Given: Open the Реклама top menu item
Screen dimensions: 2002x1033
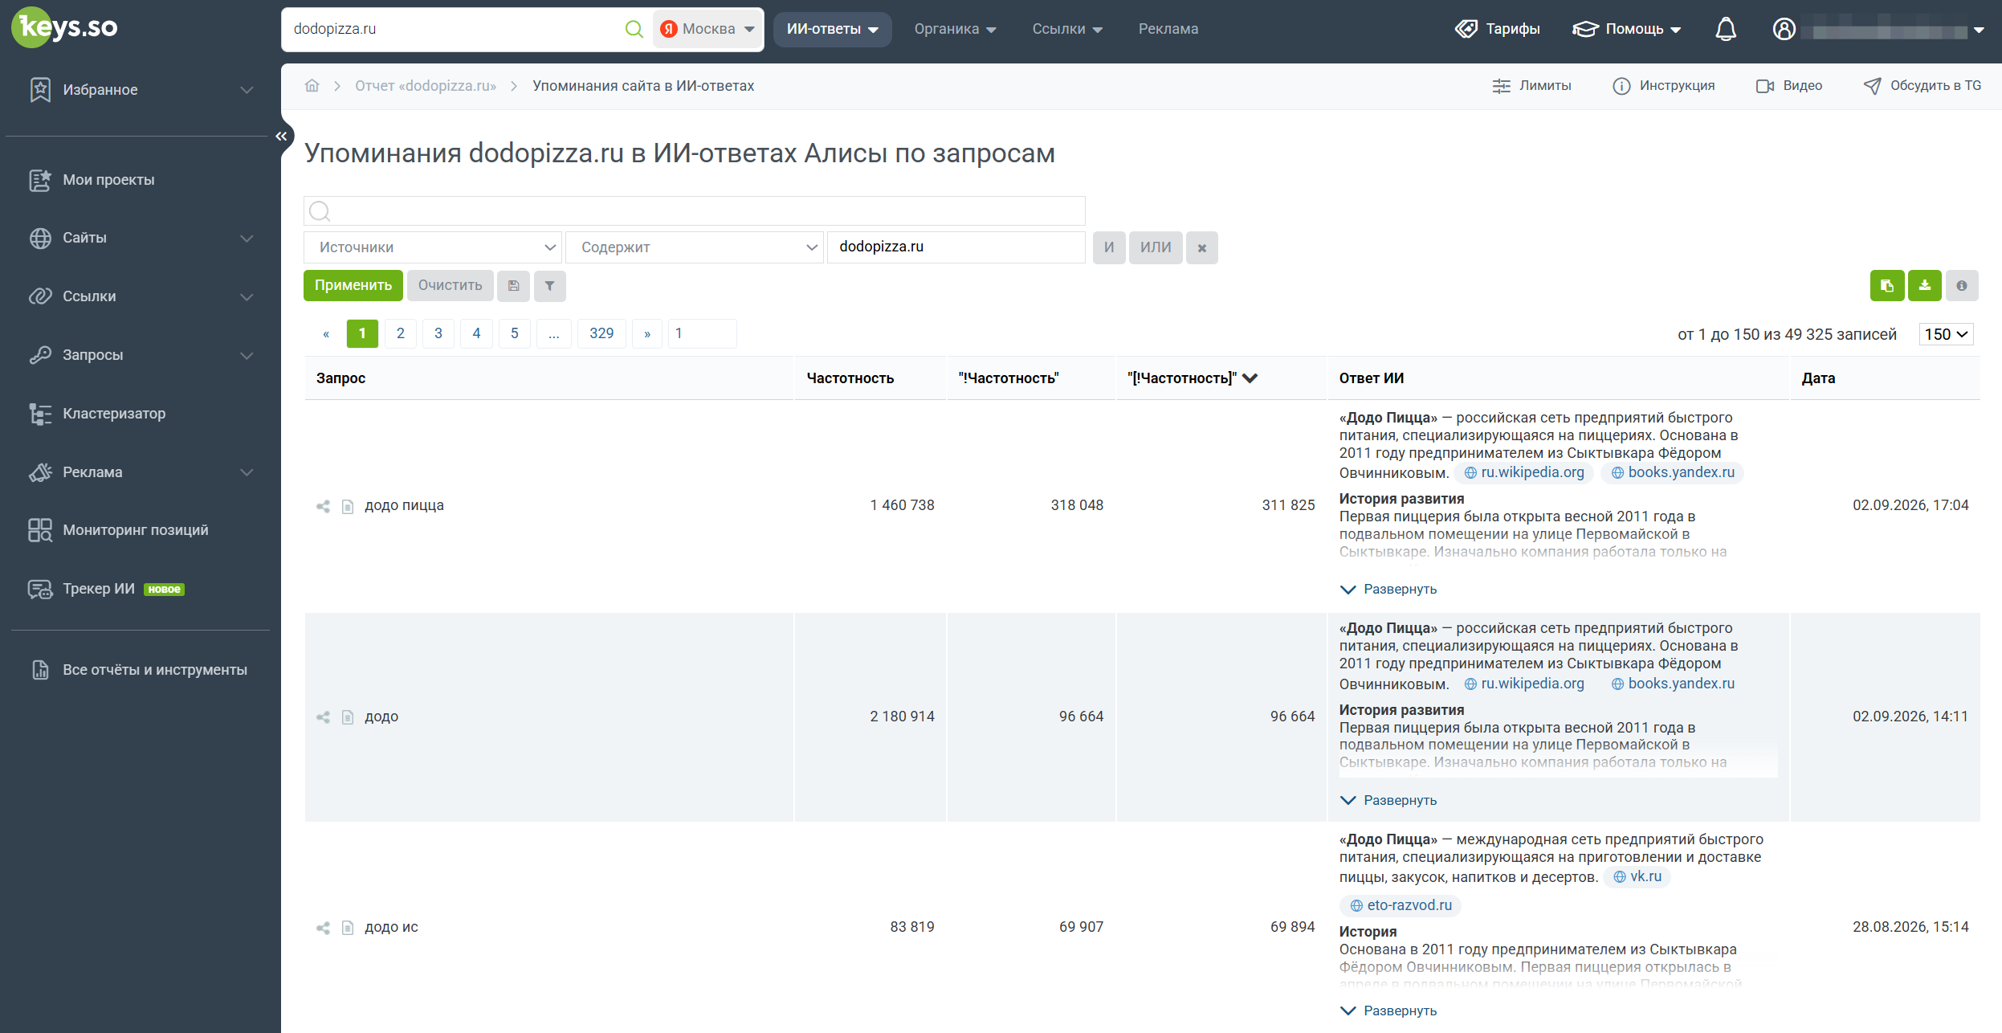Looking at the screenshot, I should pyautogui.click(x=1168, y=29).
